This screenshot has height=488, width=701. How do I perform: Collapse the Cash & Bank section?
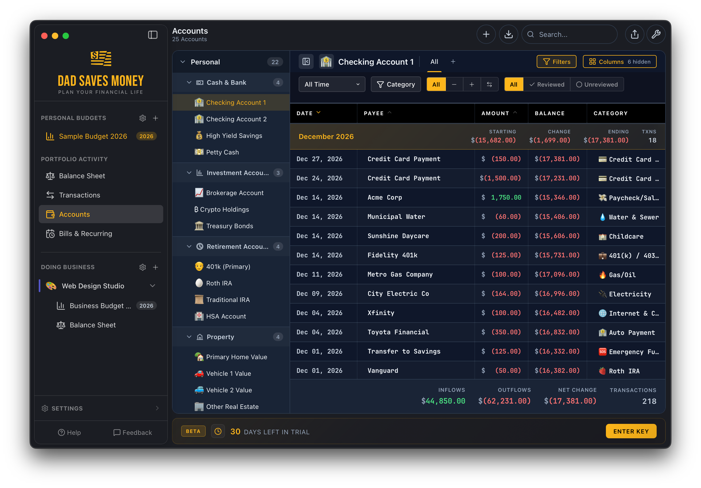coord(189,82)
